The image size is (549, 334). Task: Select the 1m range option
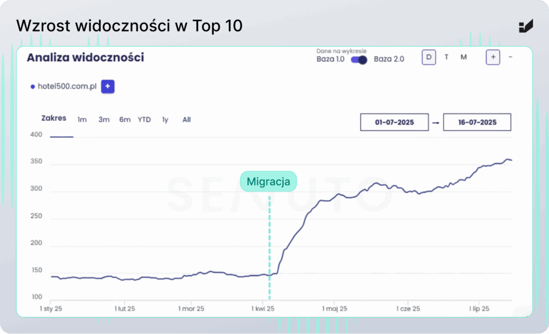(82, 120)
